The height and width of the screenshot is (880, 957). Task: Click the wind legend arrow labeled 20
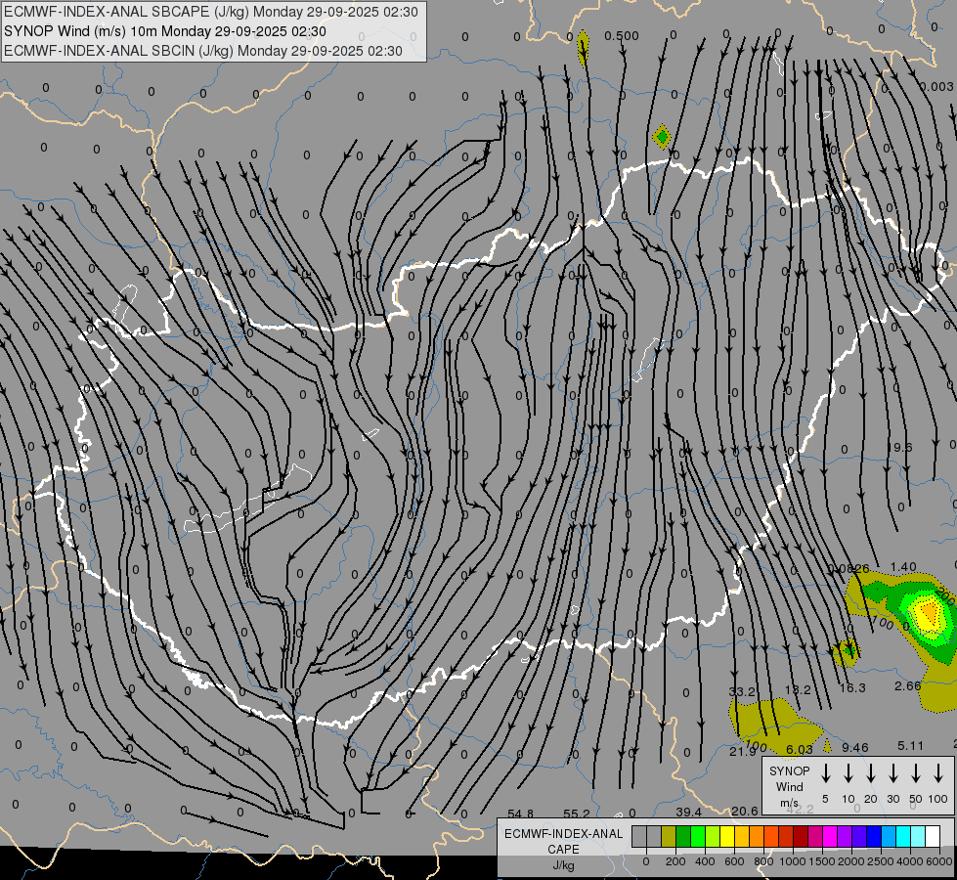pyautogui.click(x=870, y=772)
